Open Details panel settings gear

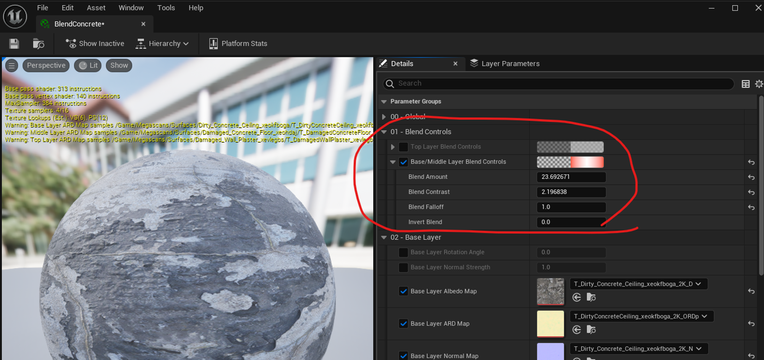[x=759, y=84]
